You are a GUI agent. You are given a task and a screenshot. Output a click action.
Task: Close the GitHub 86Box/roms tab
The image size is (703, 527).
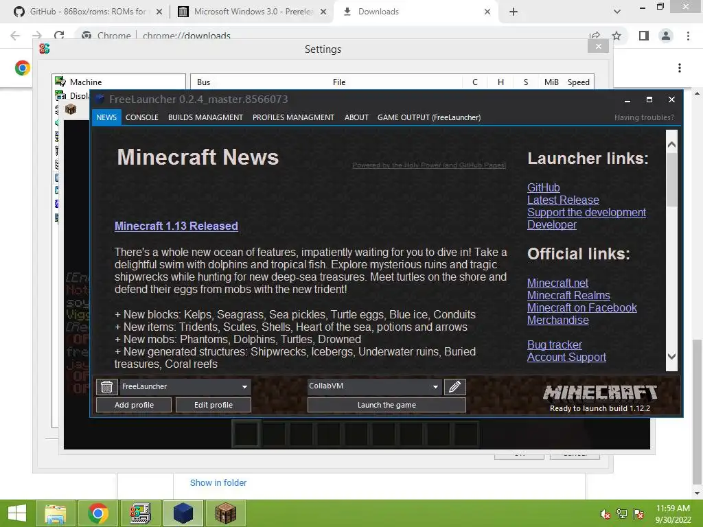(159, 12)
